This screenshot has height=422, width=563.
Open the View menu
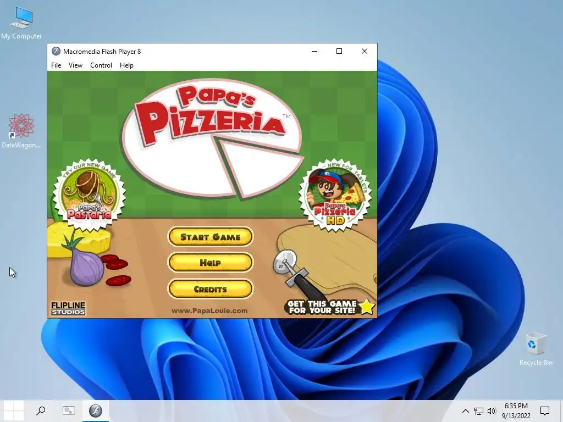(75, 65)
